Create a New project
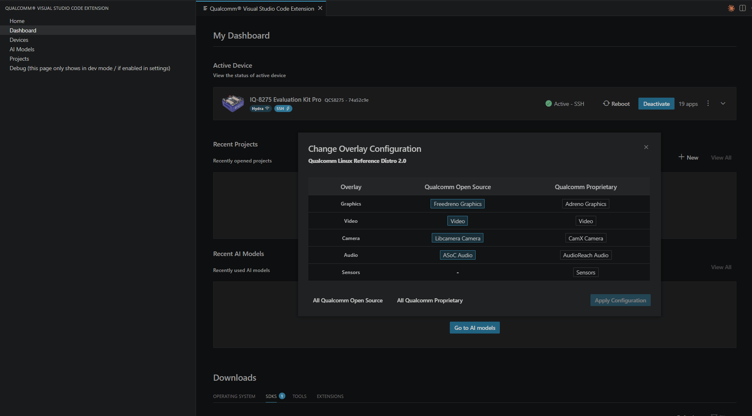 [x=688, y=158]
